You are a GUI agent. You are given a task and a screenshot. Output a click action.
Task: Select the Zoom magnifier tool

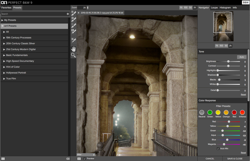click(x=73, y=55)
